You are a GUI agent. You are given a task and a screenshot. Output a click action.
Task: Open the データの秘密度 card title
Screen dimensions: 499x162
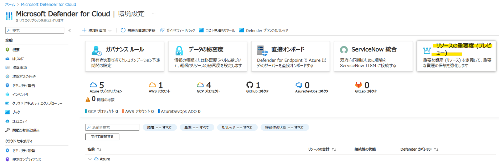pyautogui.click(x=206, y=49)
